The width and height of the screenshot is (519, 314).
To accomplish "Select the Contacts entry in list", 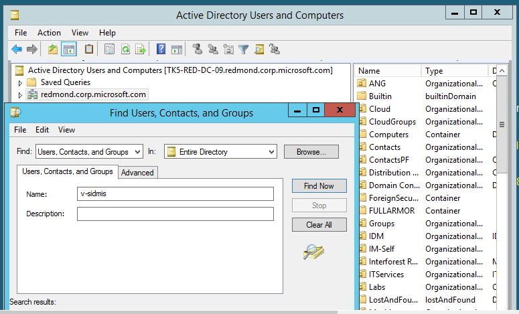I will (x=384, y=147).
